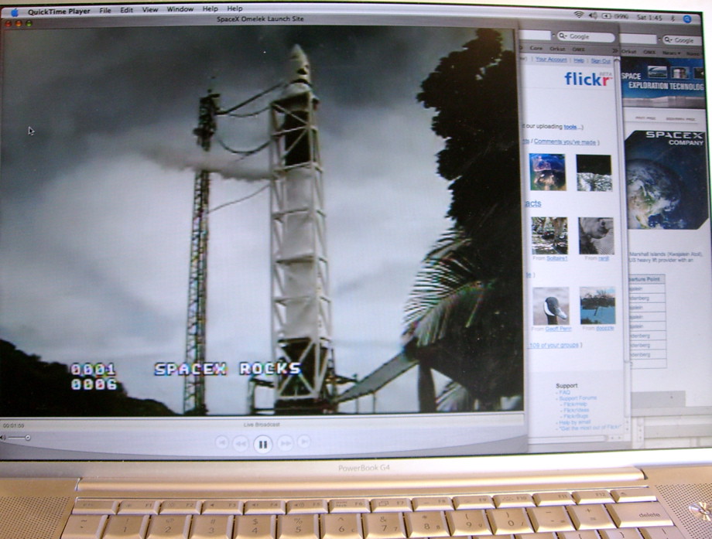The height and width of the screenshot is (539, 712).
Task: Open the FlickrBugs forum link
Action: click(x=575, y=415)
